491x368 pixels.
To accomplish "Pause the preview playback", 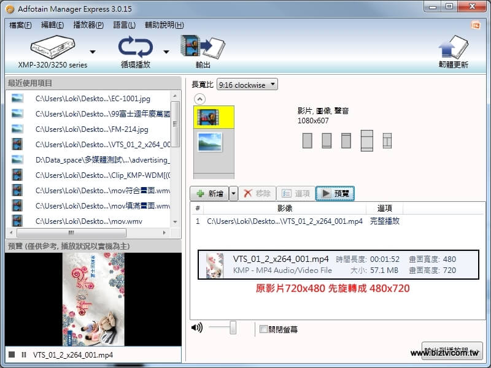I will point(23,355).
